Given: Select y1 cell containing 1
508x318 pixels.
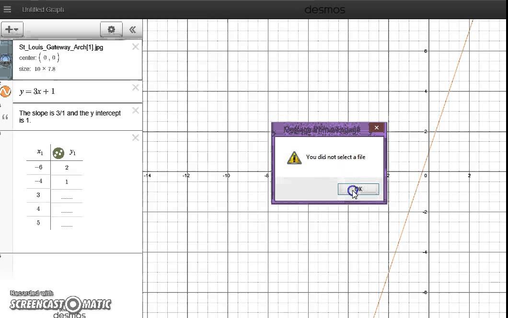Looking at the screenshot, I should pos(67,182).
